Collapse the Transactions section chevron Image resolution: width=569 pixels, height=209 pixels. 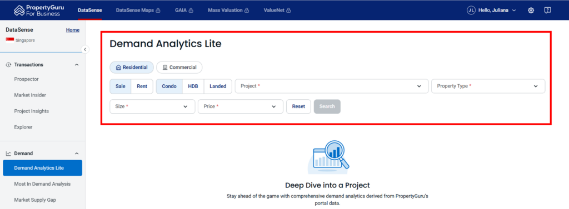click(77, 64)
